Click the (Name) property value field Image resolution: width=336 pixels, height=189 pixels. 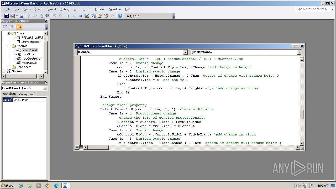[x=30, y=100]
